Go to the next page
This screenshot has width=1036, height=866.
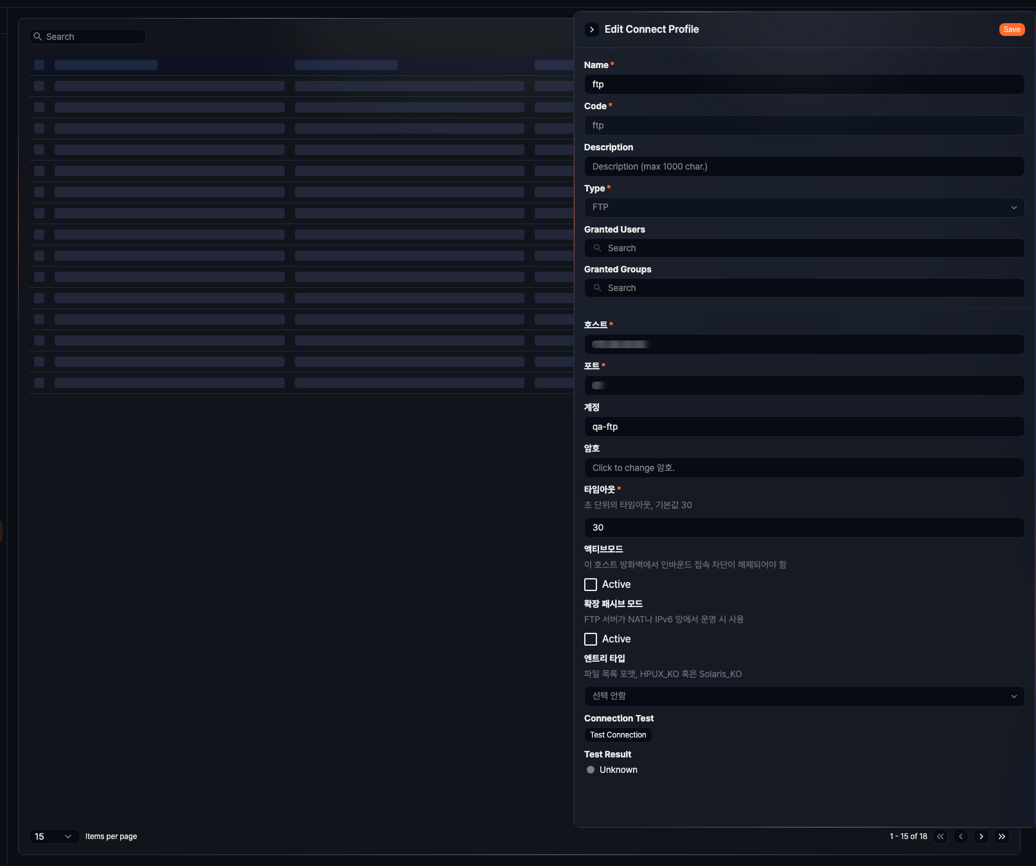(981, 836)
